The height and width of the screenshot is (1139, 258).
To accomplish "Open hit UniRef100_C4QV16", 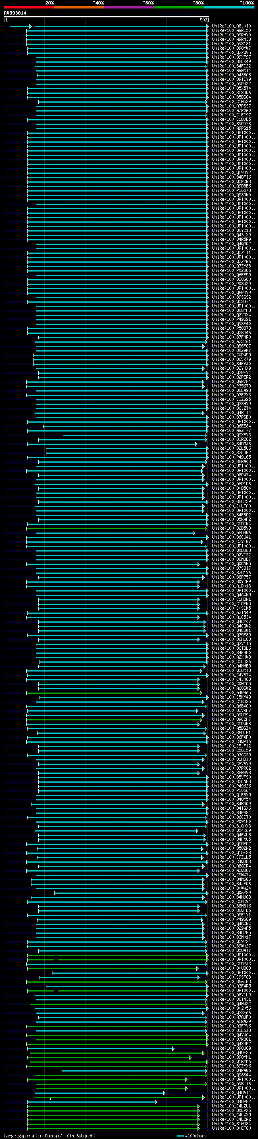I will pyautogui.click(x=231, y=741).
